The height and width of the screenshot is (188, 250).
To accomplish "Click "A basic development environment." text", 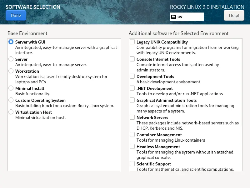I will (x=169, y=82).
